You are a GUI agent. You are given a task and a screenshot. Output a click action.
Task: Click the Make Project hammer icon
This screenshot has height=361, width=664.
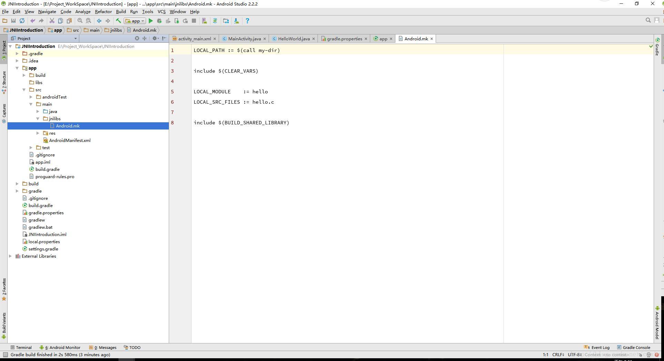pos(118,21)
